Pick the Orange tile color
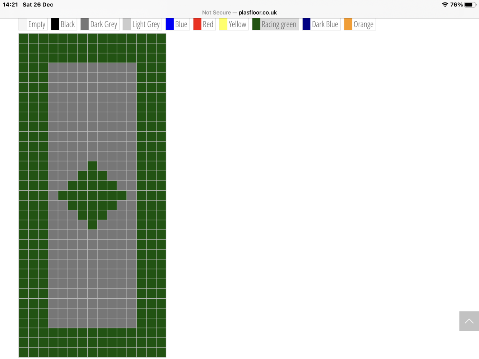479x359 pixels. click(x=360, y=24)
